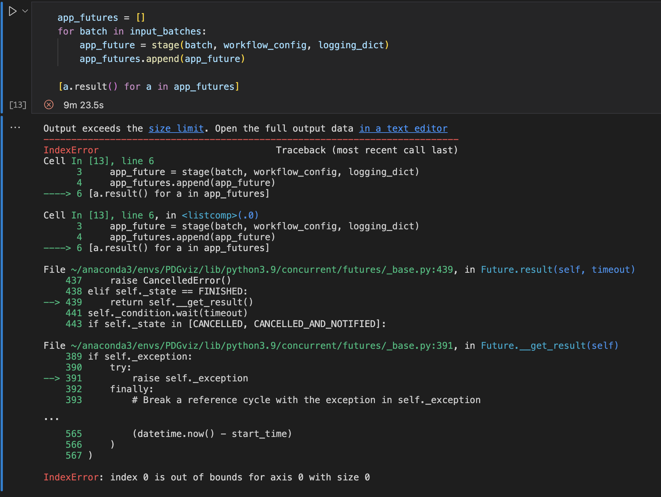Image resolution: width=661 pixels, height=497 pixels.
Task: Click the [13] execution count label
Action: tap(18, 104)
